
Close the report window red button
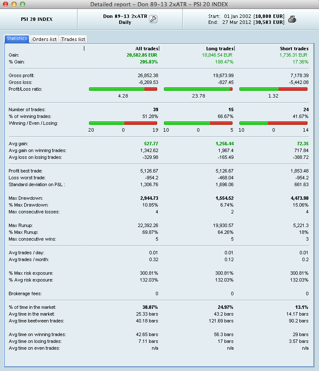[6, 4]
